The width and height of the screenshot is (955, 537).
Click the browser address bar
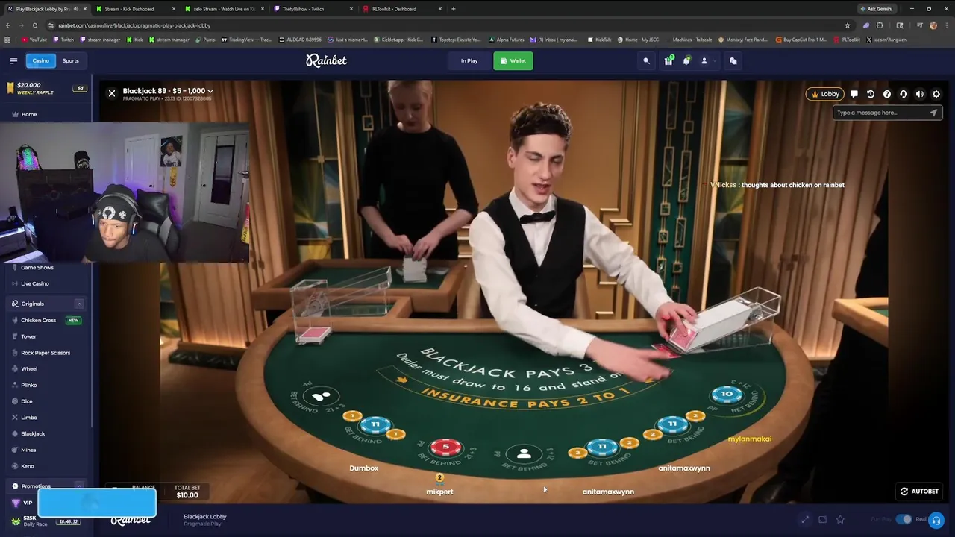[448, 25]
